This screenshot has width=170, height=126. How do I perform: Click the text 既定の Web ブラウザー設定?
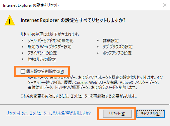[x=50, y=47]
